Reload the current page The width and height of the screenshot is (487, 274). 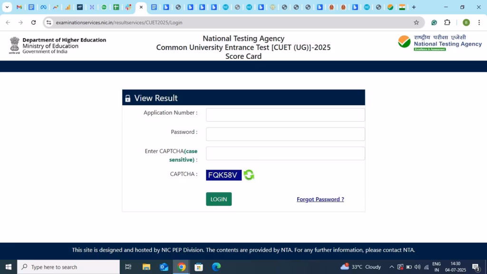pyautogui.click(x=34, y=22)
